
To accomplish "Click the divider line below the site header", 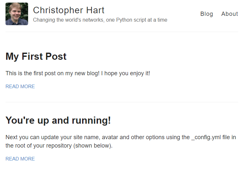I will point(121,32).
